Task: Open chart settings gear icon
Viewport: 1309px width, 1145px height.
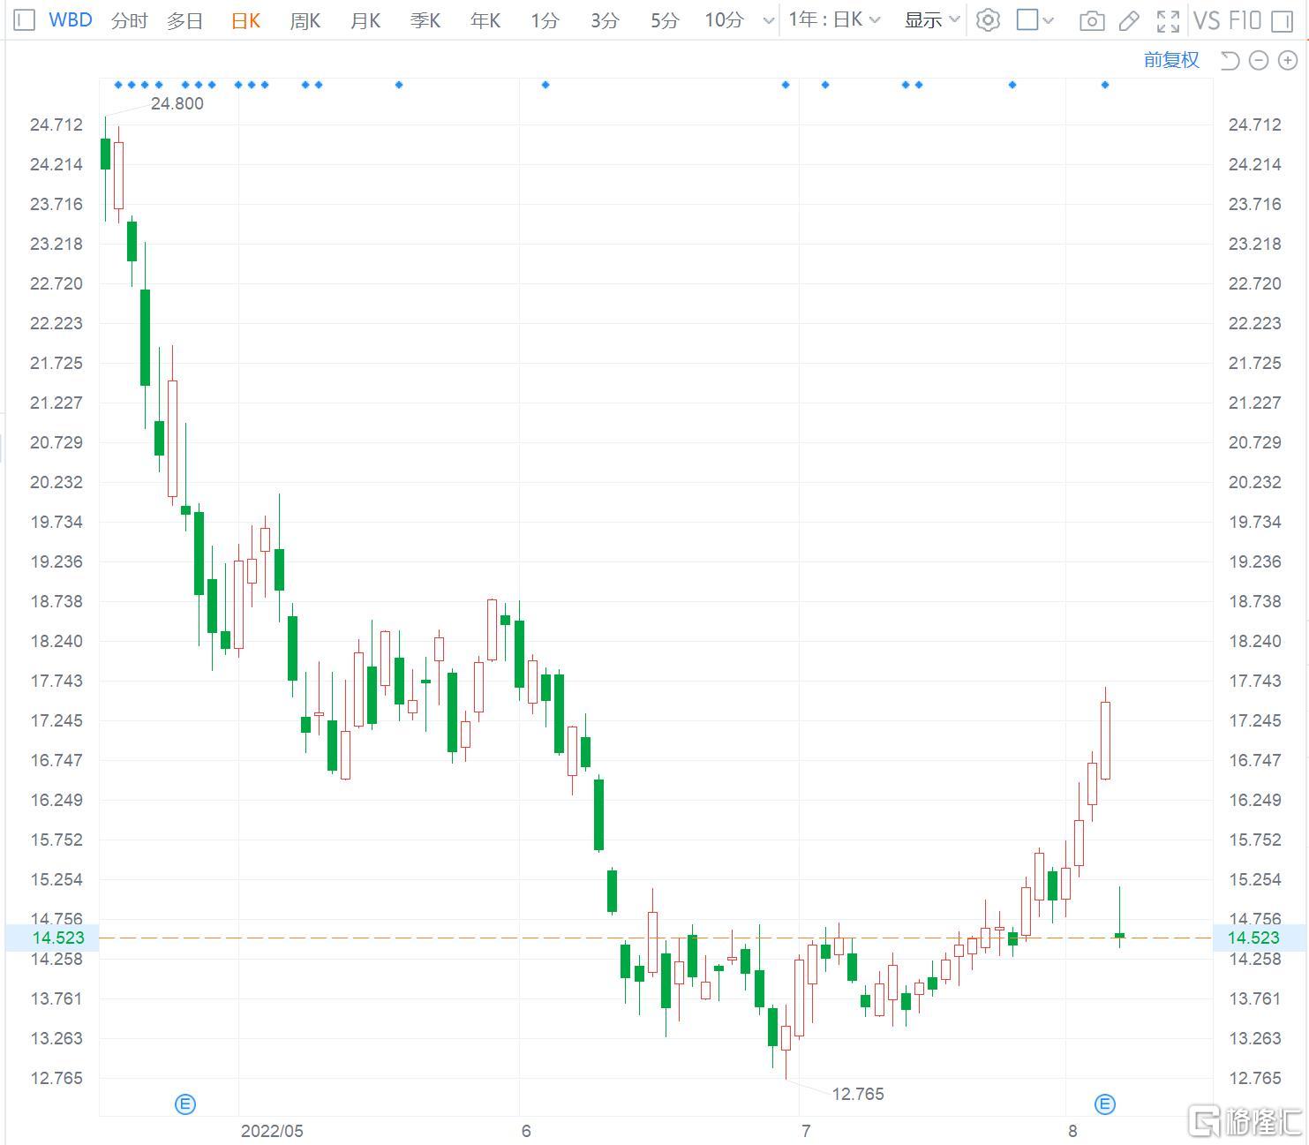Action: pyautogui.click(x=988, y=19)
